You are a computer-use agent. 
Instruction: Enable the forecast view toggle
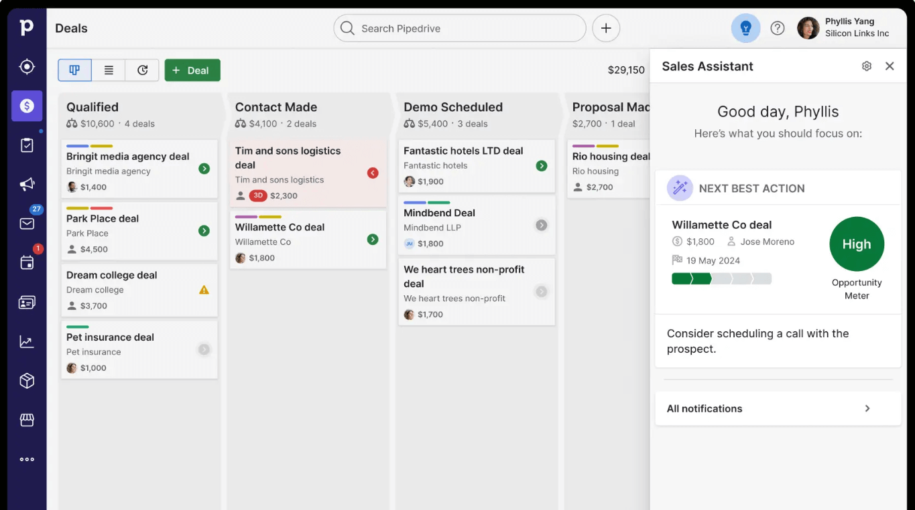[141, 70]
